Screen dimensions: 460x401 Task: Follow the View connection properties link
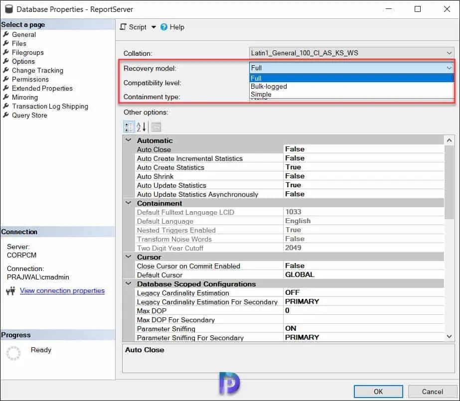tap(62, 290)
